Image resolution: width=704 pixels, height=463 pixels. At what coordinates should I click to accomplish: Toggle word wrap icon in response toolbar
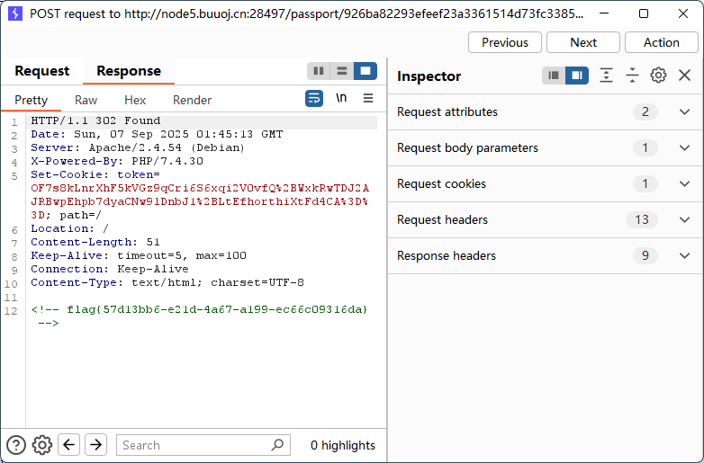313,99
